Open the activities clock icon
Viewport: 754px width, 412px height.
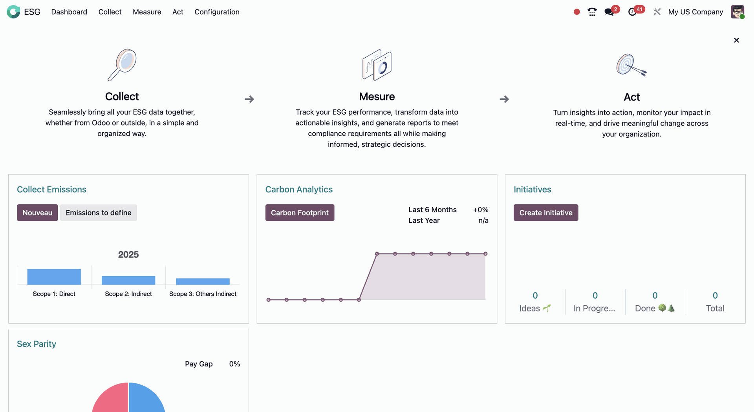pyautogui.click(x=632, y=12)
